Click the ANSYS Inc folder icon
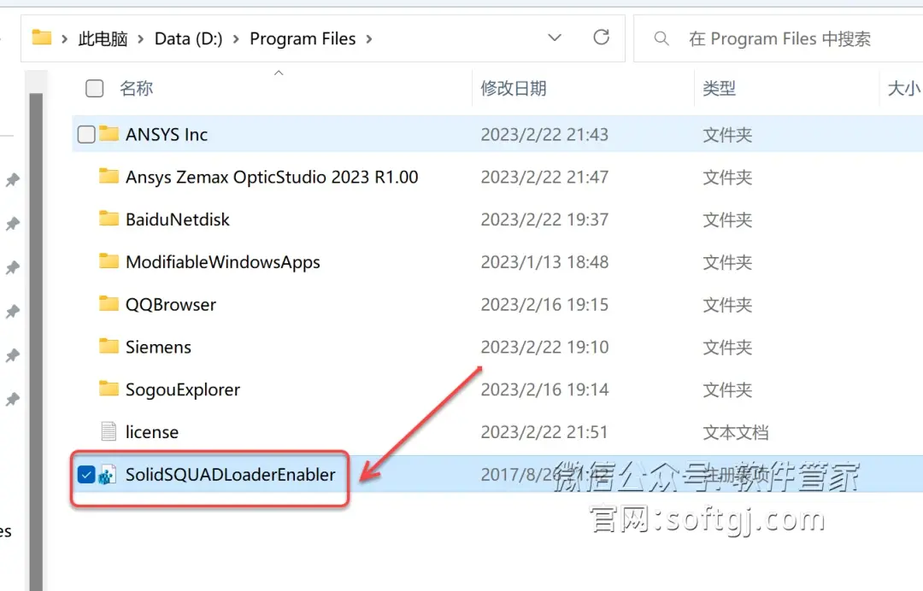The width and height of the screenshot is (923, 591). [109, 133]
